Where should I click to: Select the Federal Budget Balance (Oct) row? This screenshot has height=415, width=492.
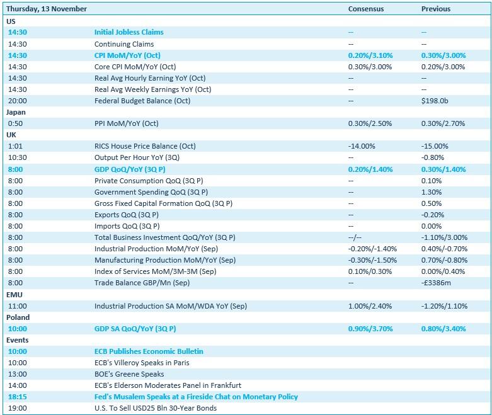point(142,101)
